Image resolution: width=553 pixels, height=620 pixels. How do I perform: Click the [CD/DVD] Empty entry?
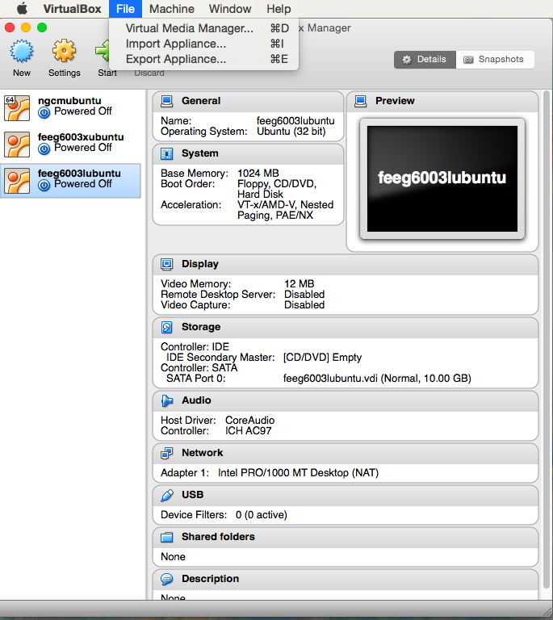pyautogui.click(x=322, y=358)
